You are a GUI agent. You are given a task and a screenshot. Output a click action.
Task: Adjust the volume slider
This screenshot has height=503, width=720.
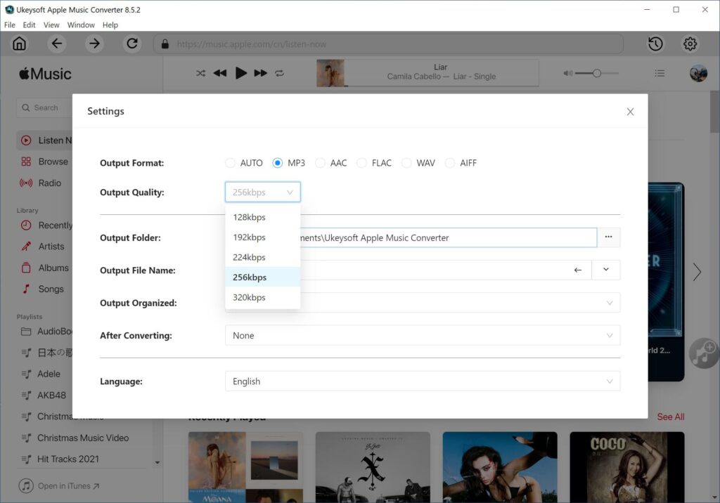pyautogui.click(x=596, y=73)
